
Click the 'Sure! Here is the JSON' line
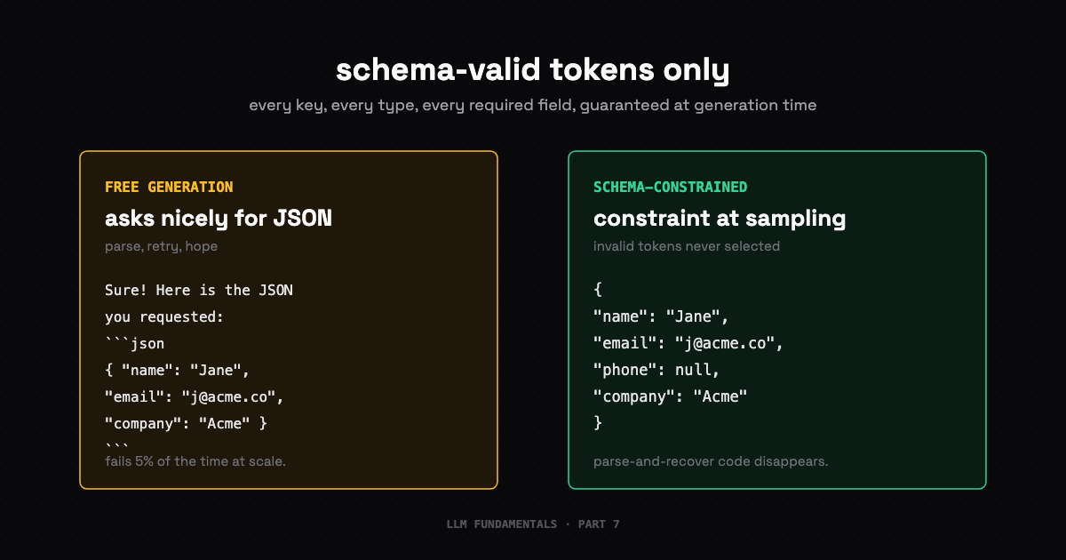coord(199,290)
